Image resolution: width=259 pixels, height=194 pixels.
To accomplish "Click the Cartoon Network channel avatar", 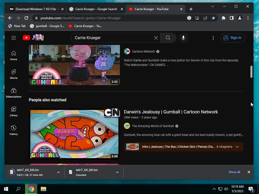I will pyautogui.click(x=127, y=51).
